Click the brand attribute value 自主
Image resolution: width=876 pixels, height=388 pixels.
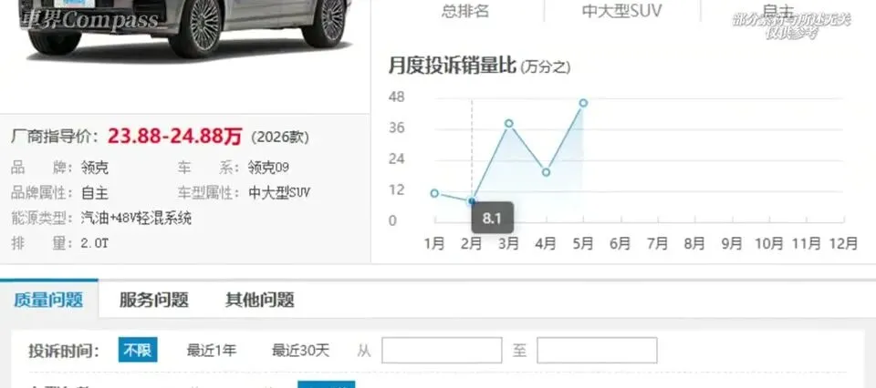(95, 193)
